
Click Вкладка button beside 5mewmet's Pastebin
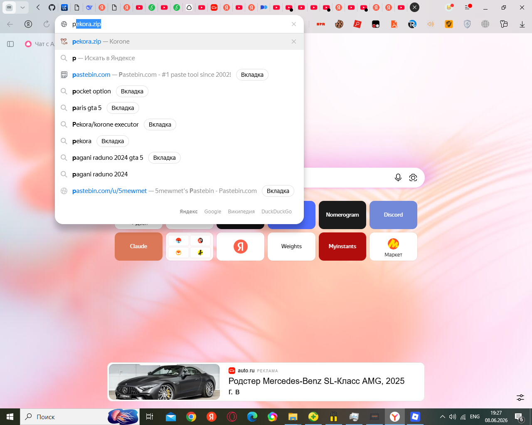[x=278, y=191]
